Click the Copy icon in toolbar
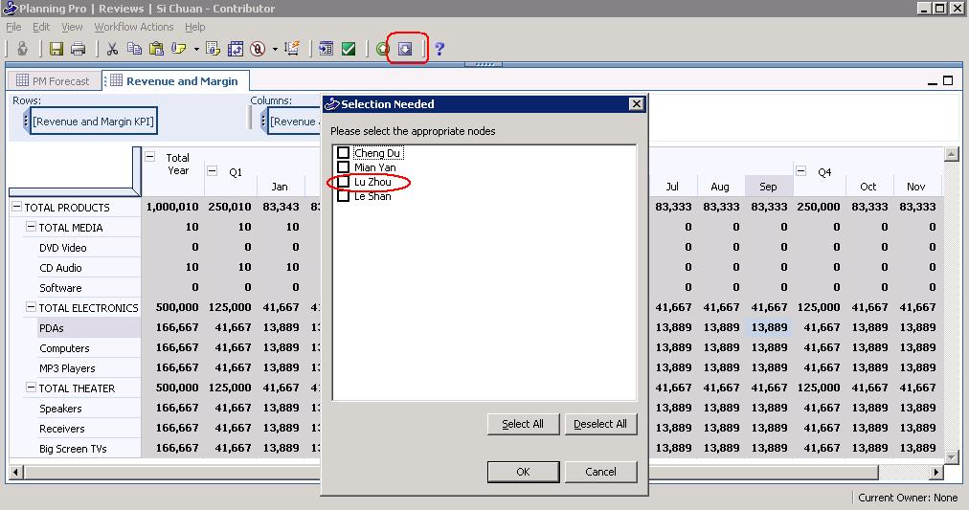 pos(134,49)
